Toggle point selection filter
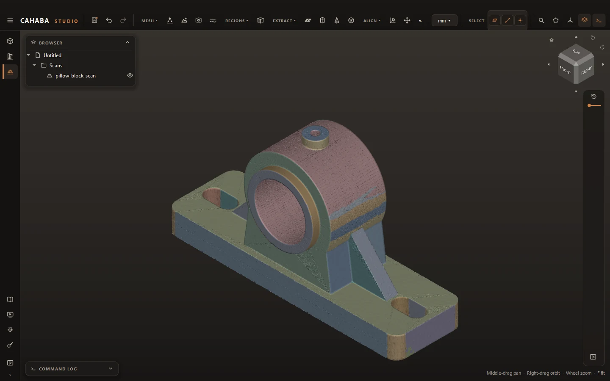The image size is (610, 381). (x=520, y=20)
